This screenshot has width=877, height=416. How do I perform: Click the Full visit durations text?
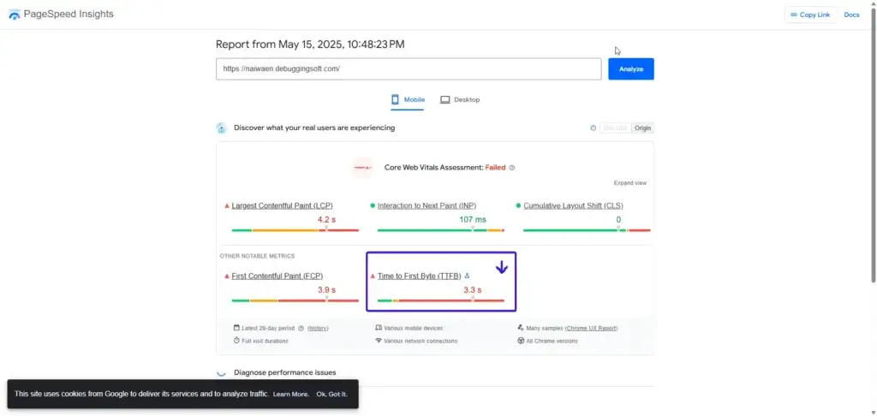coord(265,341)
